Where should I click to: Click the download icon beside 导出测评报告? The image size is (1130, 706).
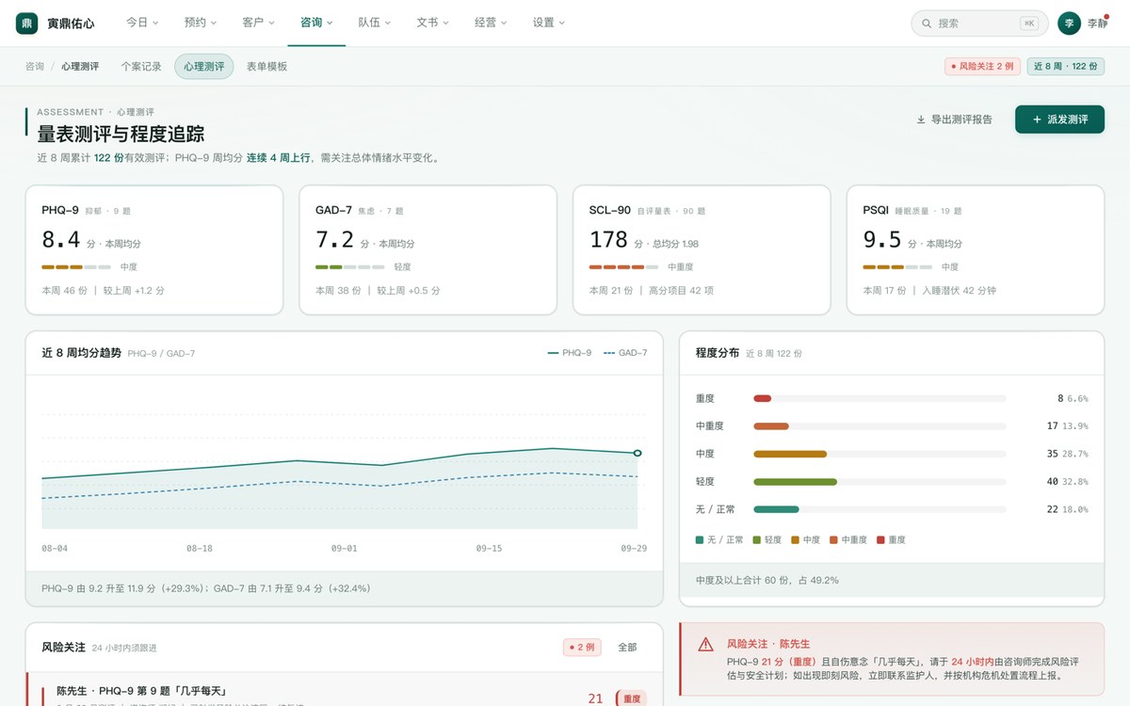(921, 120)
